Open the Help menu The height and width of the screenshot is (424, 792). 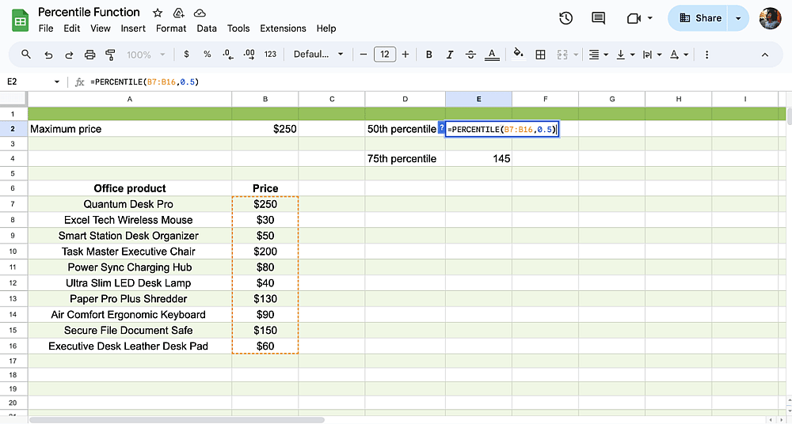[326, 28]
